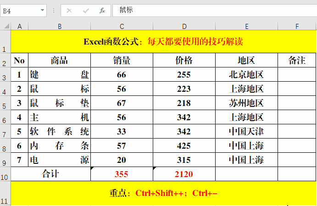
Task: Select row 2 header
Action: click(x=5, y=60)
